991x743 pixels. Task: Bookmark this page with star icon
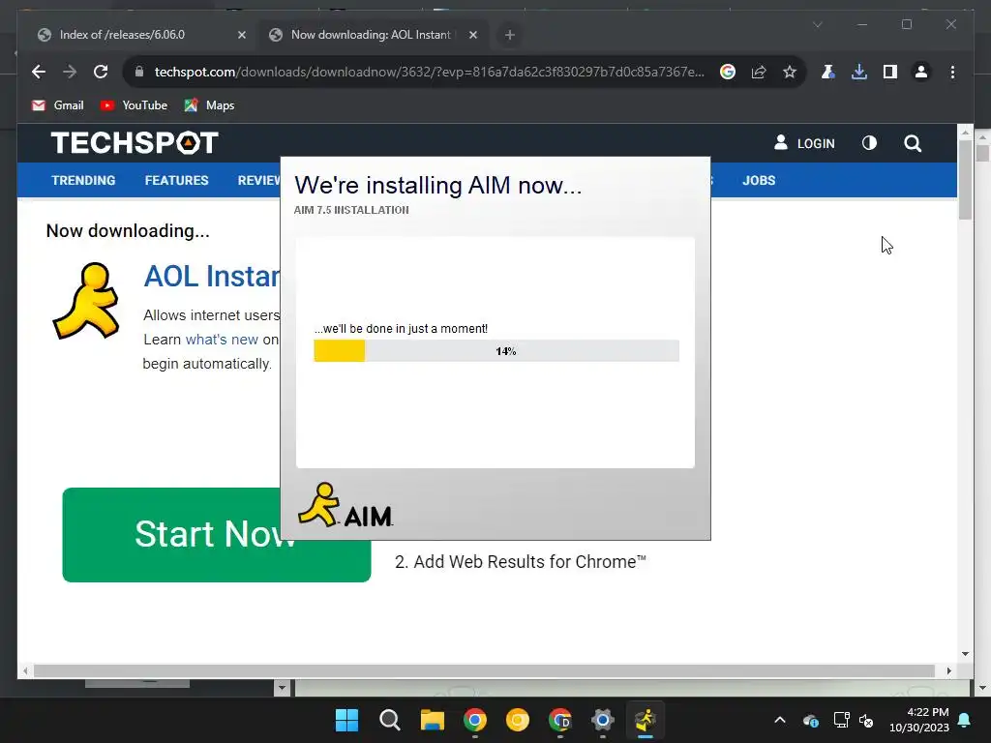pos(790,72)
